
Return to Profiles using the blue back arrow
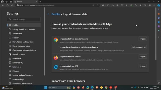tap(49, 14)
